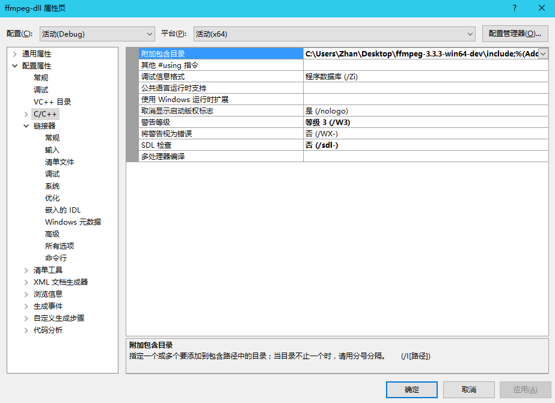Select the 警告等级 property

(x=221, y=123)
